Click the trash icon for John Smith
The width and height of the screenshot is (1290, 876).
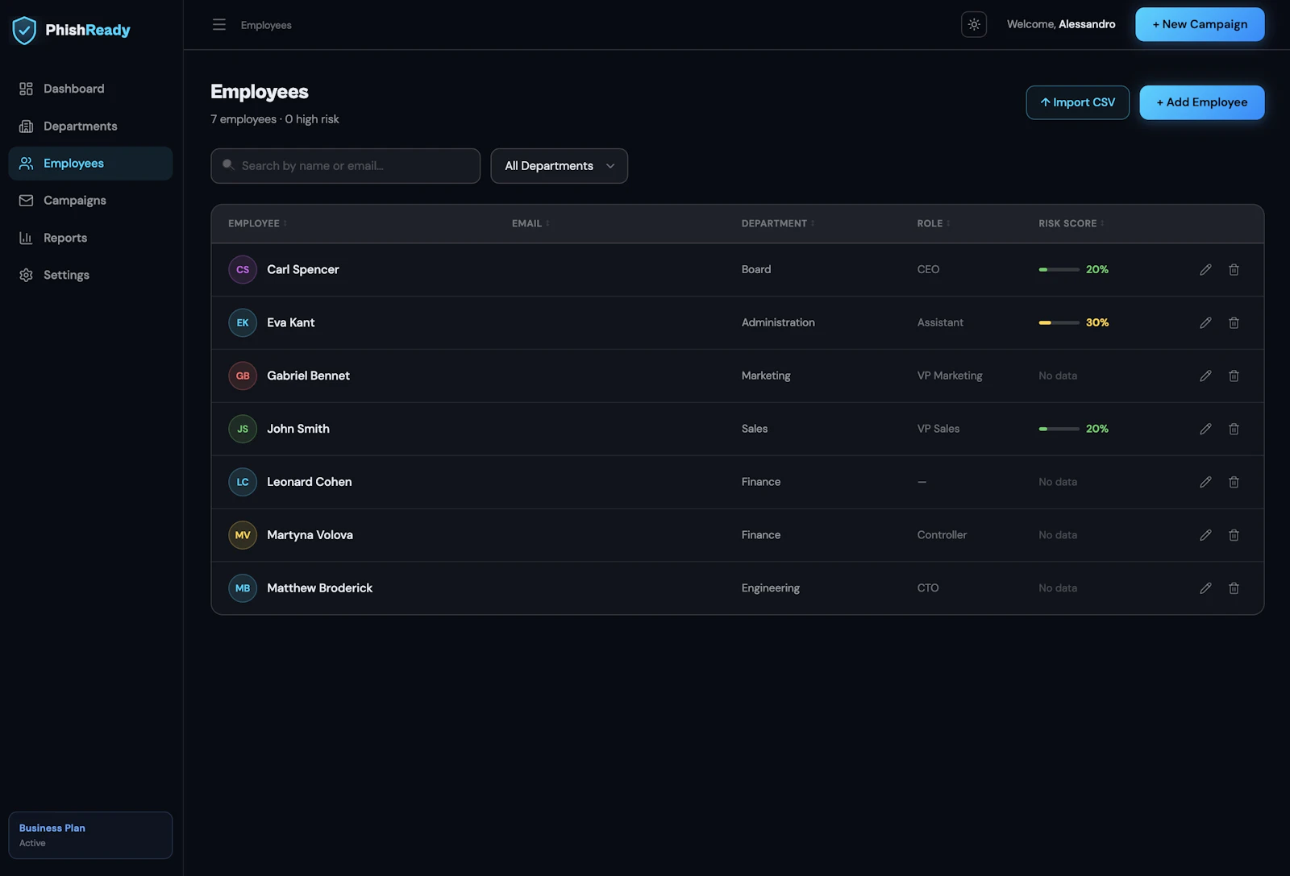[1234, 429]
